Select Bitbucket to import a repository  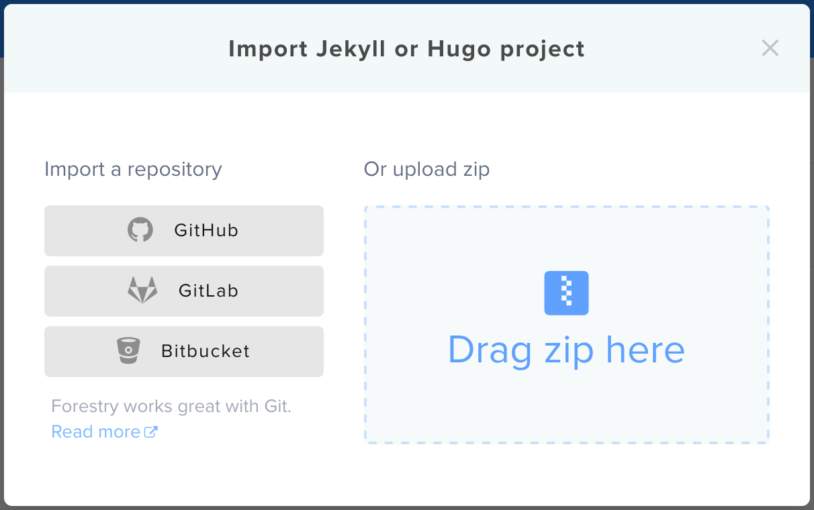tap(184, 352)
